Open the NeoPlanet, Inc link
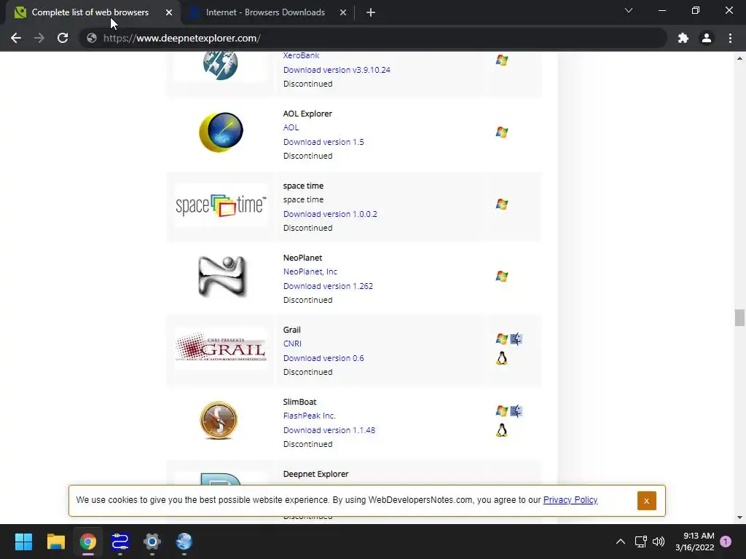The width and height of the screenshot is (746, 559). (310, 271)
